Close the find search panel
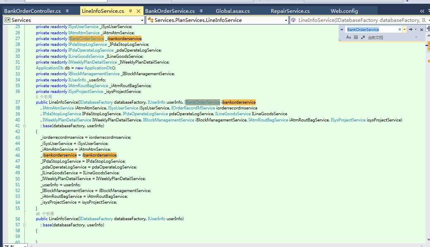430x247 pixels. point(422,29)
